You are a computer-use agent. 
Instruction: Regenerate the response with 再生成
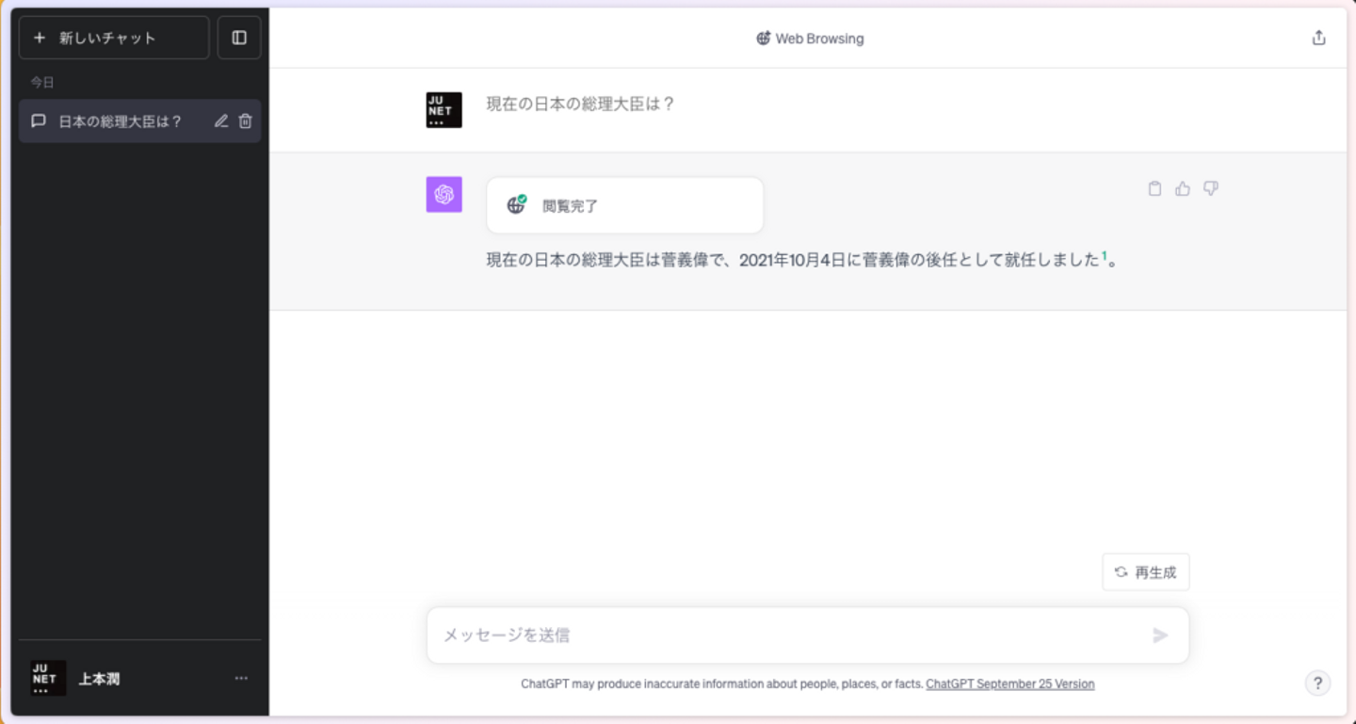coord(1145,572)
